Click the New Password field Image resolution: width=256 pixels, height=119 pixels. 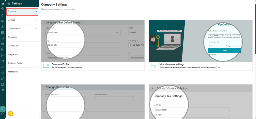(114, 99)
